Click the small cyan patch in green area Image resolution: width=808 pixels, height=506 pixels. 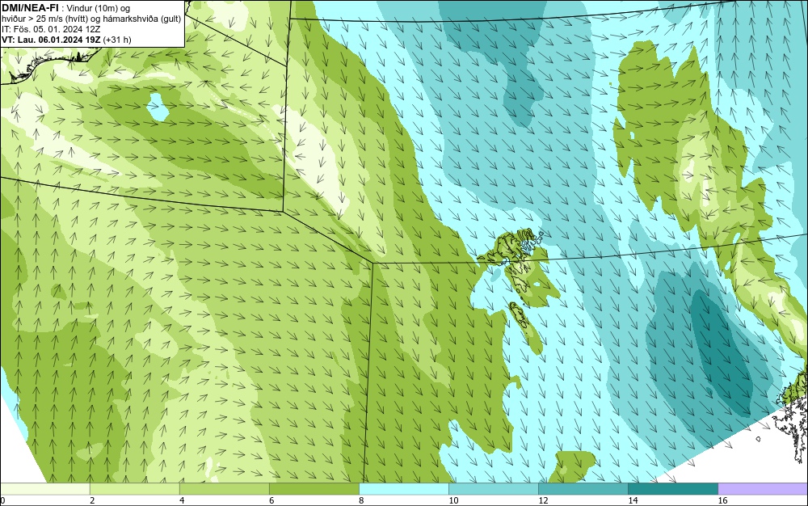(157, 107)
